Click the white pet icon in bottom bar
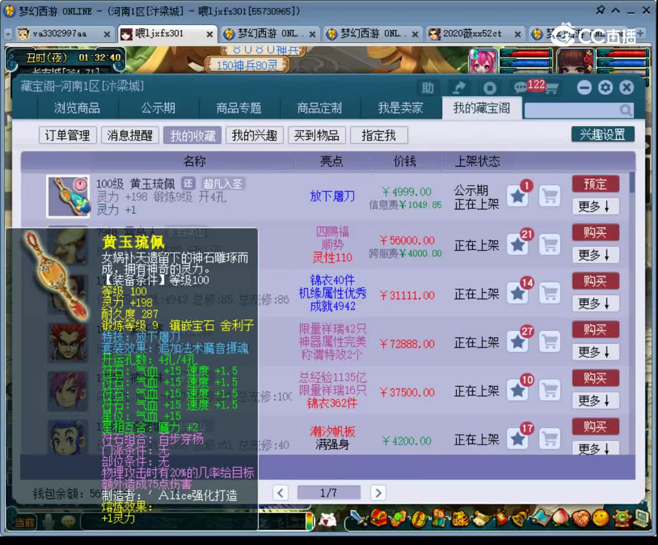The width and height of the screenshot is (658, 545). pyautogui.click(x=327, y=520)
